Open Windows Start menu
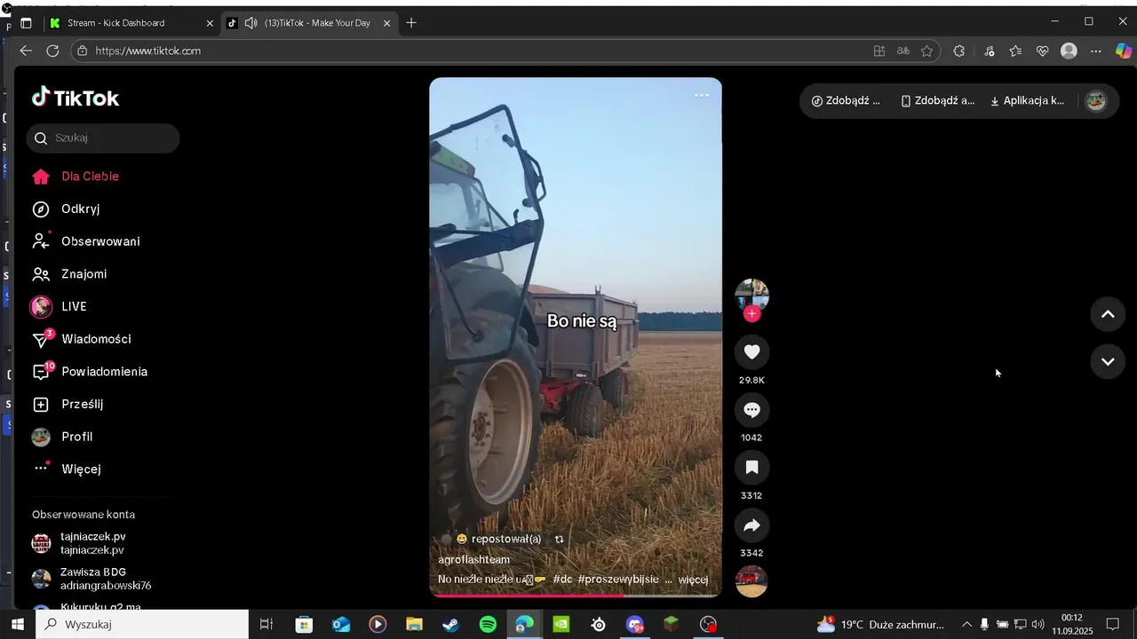The width and height of the screenshot is (1137, 639). point(18,625)
